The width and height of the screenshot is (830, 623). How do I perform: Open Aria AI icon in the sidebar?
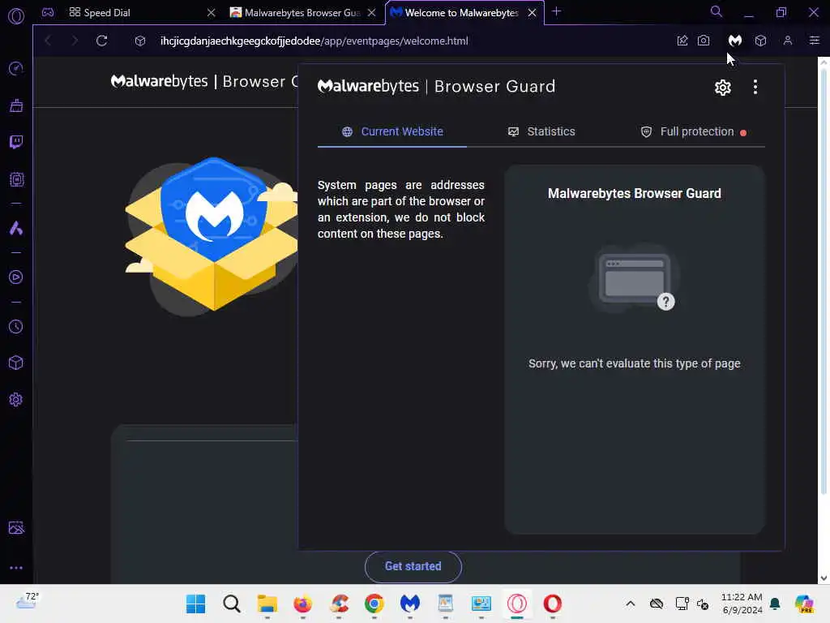pos(16,228)
